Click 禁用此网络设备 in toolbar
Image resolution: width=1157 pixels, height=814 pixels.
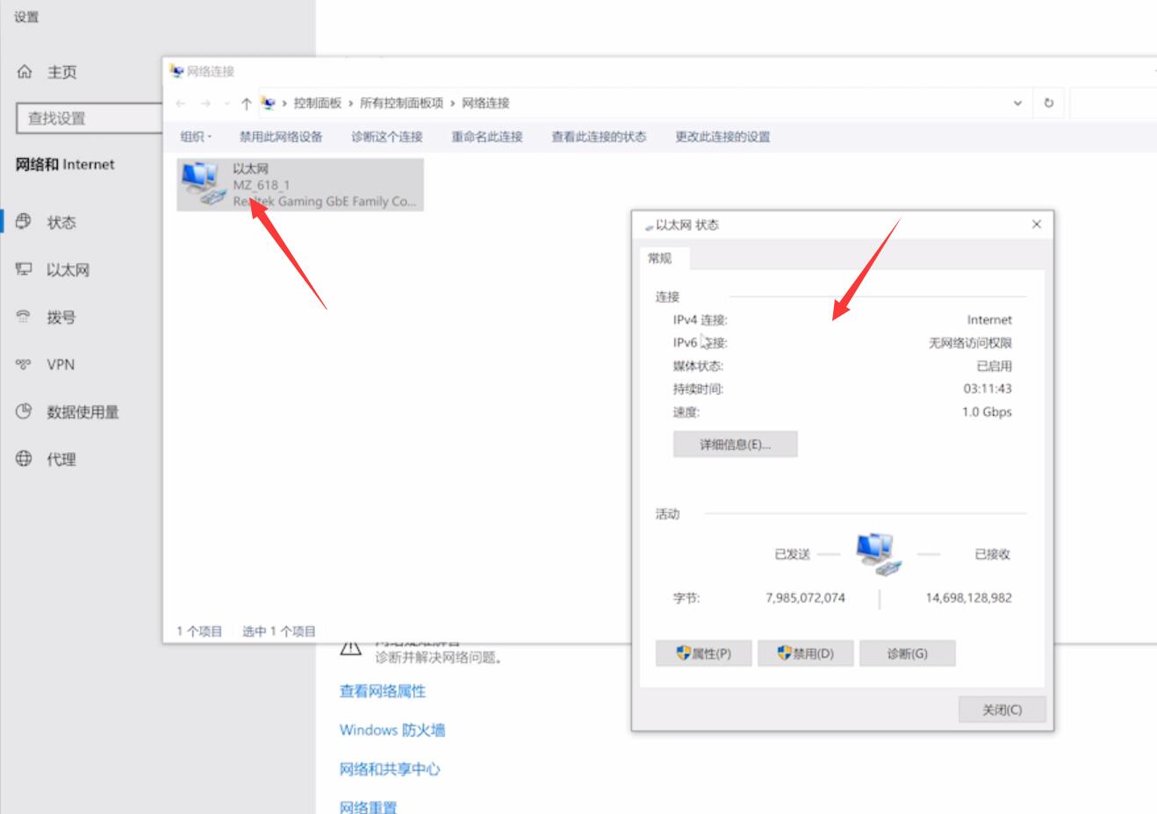point(281,136)
